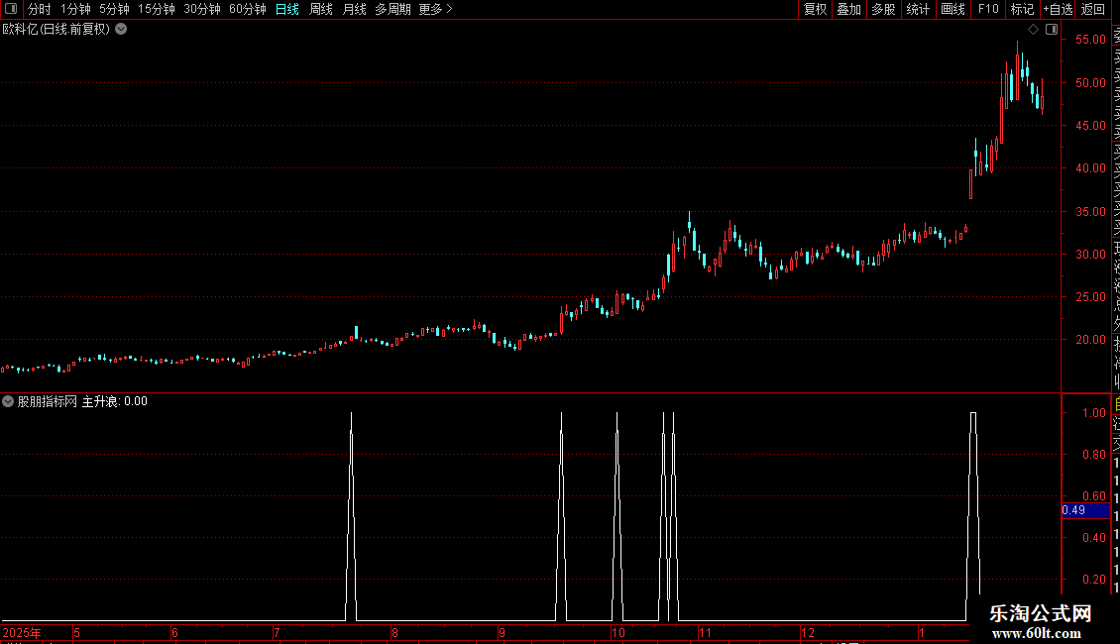Click the 欧科亿(日线.前复权) chart title
1120x644 pixels.
(x=56, y=30)
